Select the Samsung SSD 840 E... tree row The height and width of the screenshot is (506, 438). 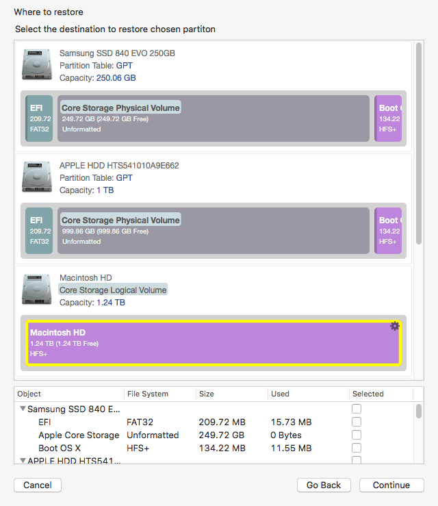click(214, 409)
